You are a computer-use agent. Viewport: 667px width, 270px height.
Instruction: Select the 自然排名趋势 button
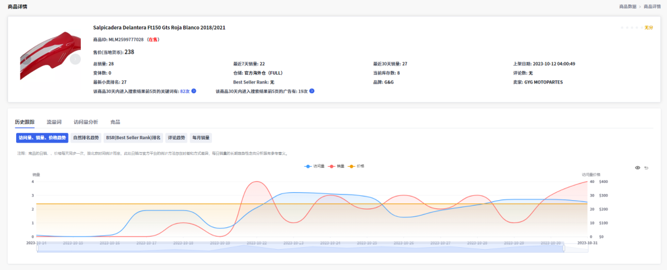86,138
